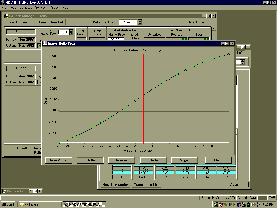Switch graph to Theta view

coord(153,160)
